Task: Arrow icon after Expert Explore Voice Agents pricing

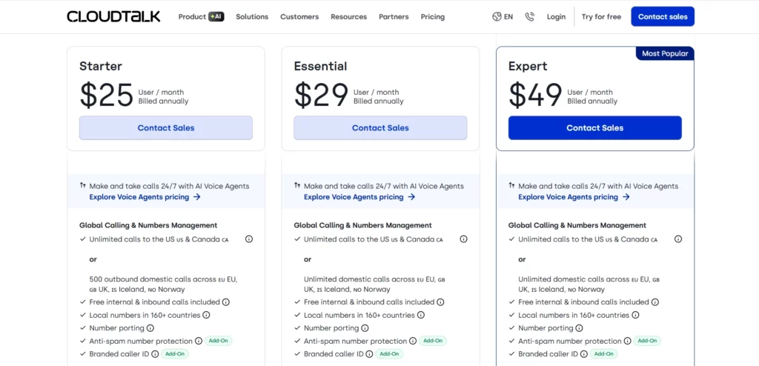Action: tap(626, 197)
